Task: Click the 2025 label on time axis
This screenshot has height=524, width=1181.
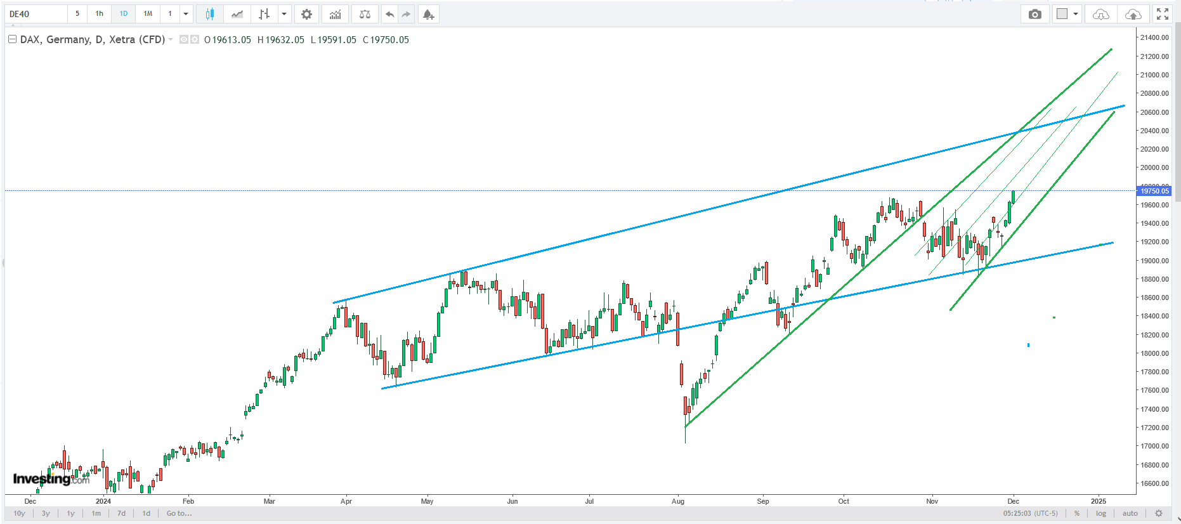Action: pyautogui.click(x=1099, y=501)
